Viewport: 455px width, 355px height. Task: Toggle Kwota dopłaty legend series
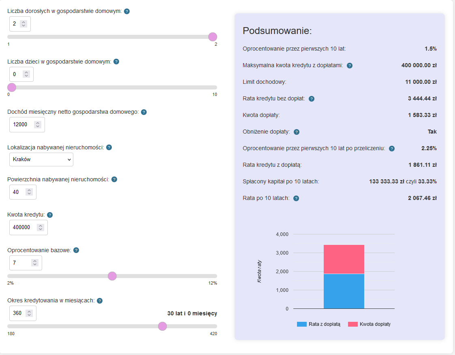point(370,324)
